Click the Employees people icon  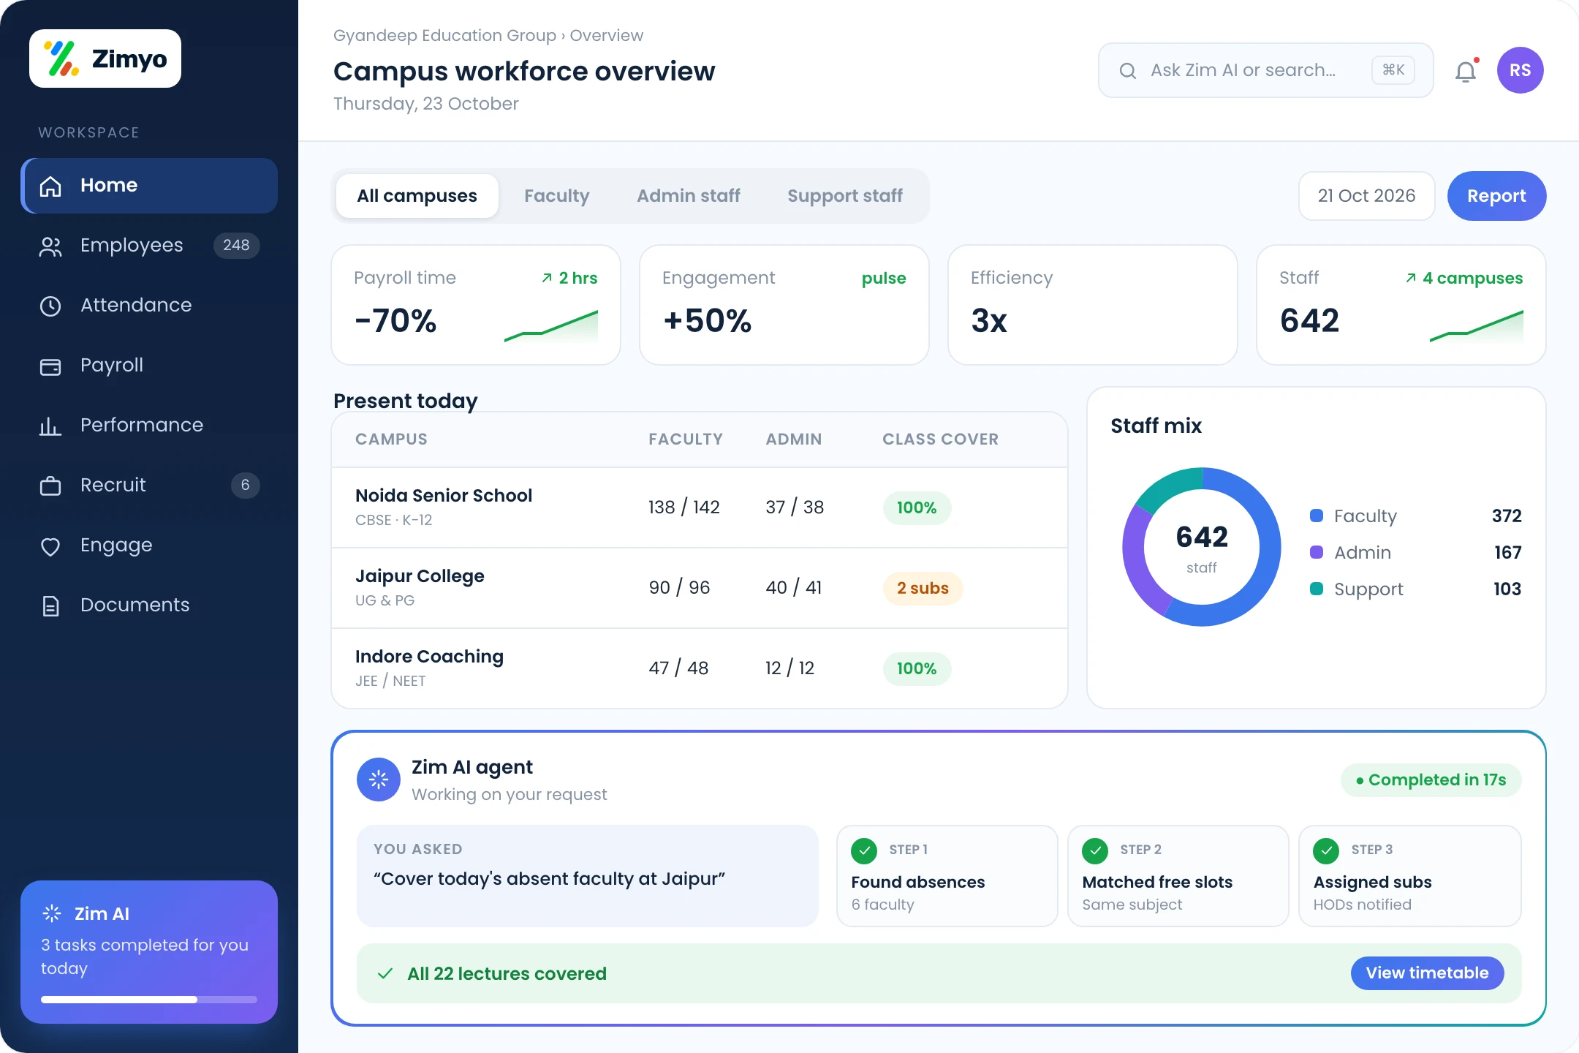[50, 246]
